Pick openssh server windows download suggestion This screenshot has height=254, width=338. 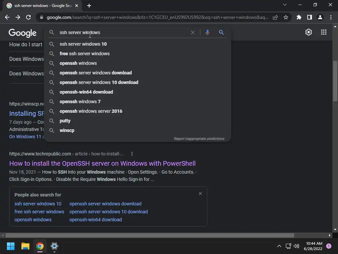tap(138, 73)
